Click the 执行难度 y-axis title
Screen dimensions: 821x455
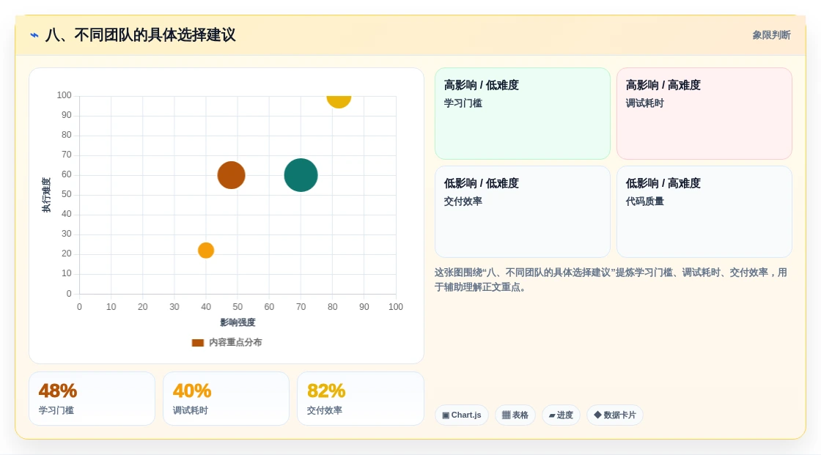pos(47,195)
